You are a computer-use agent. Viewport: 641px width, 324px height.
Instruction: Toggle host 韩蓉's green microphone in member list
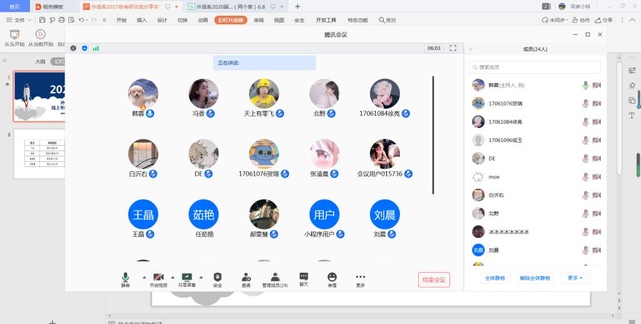pos(586,85)
